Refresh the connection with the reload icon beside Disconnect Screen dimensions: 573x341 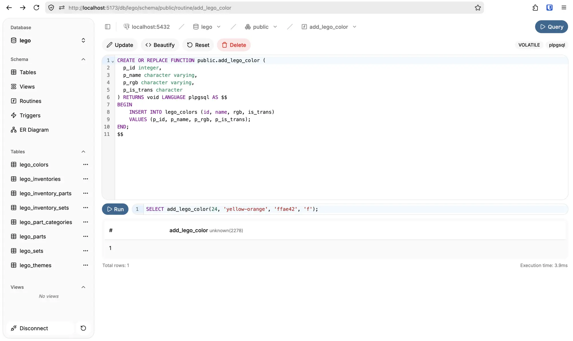tap(83, 328)
